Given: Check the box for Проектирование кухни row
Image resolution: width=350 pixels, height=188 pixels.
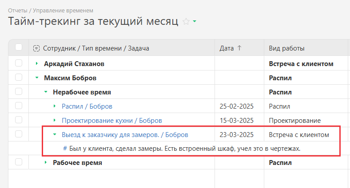Looking at the screenshot, I should (x=19, y=120).
